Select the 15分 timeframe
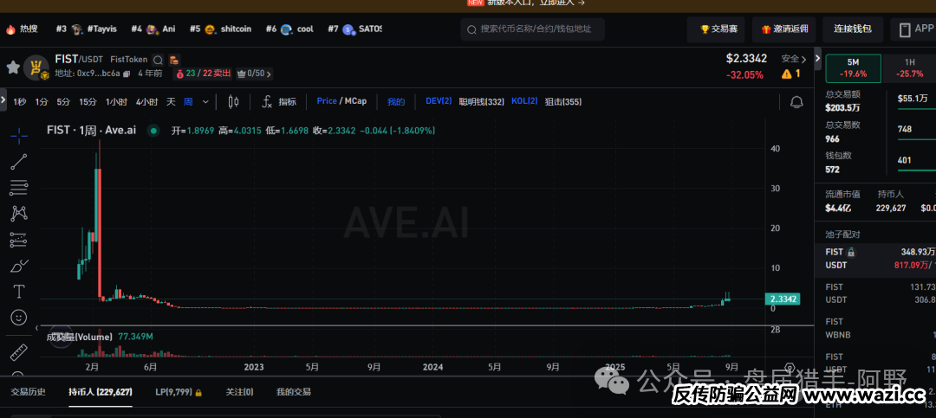 pos(88,102)
